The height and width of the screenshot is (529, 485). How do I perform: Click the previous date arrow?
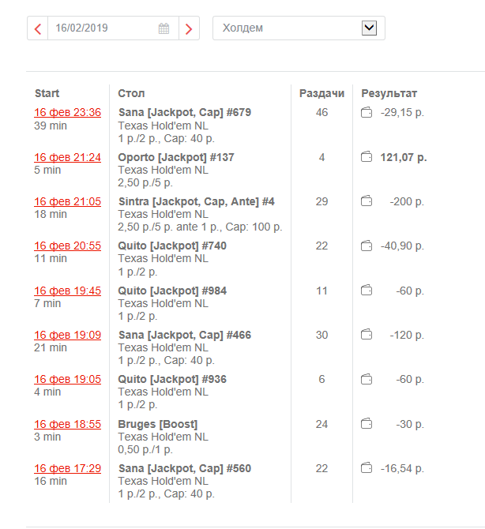click(x=37, y=28)
